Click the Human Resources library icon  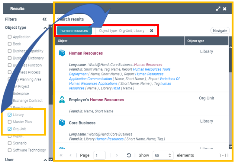tap(62, 53)
